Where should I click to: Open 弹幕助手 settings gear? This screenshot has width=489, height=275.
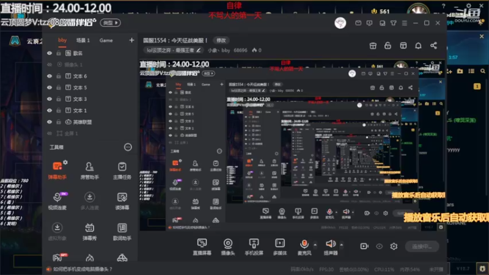tap(65, 163)
